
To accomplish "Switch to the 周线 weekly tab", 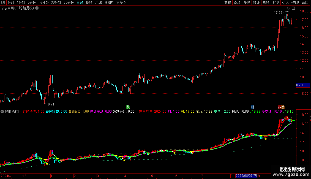I will point(89,2).
